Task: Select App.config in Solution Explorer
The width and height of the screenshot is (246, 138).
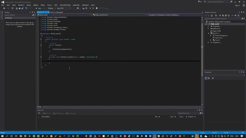Action: pyautogui.click(x=217, y=31)
